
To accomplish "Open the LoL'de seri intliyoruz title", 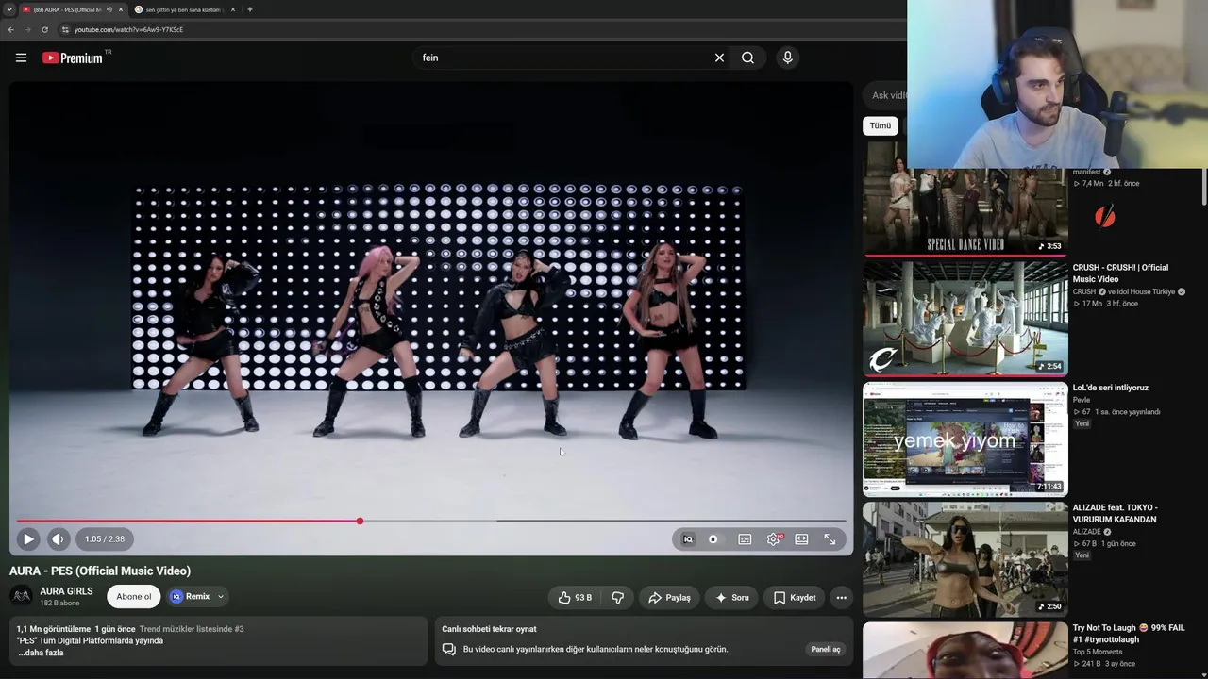I will (1110, 388).
